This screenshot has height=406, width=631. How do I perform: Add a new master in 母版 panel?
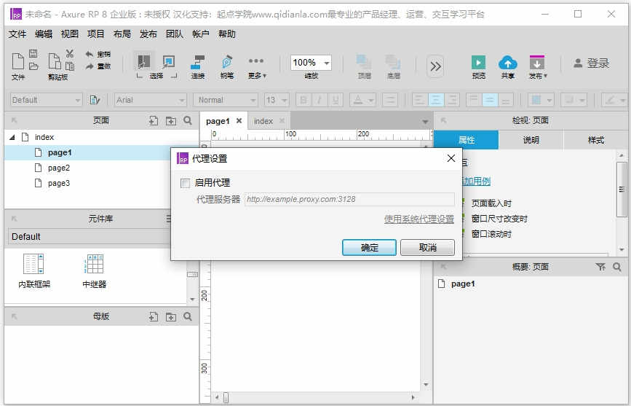click(153, 316)
